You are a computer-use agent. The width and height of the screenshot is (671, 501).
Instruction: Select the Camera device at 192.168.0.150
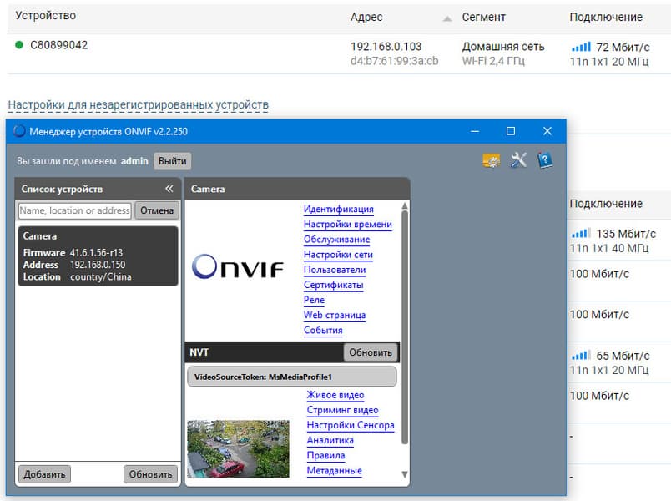pos(98,256)
